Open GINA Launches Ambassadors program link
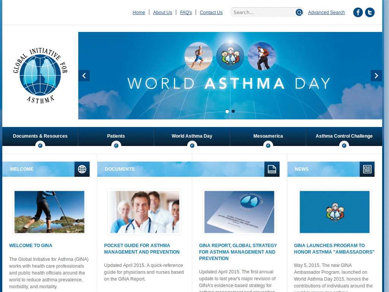This screenshot has height=292, width=389. click(334, 249)
